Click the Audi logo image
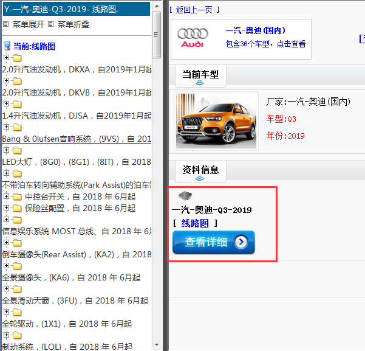 193,38
